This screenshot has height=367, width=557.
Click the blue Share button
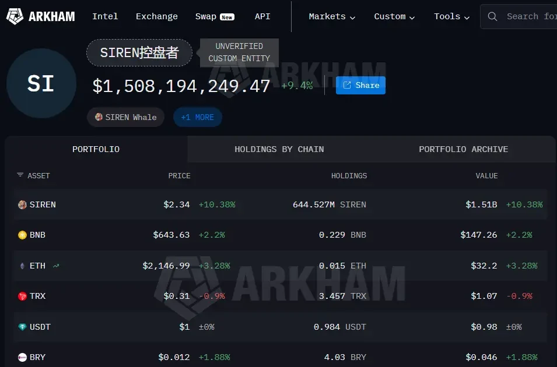click(x=360, y=85)
